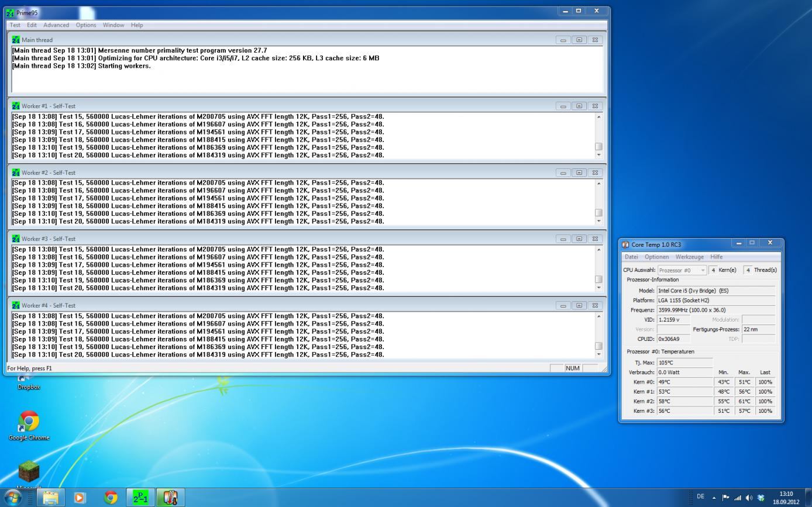Maximize the Worker #4 child window
This screenshot has width=812, height=507.
(579, 305)
